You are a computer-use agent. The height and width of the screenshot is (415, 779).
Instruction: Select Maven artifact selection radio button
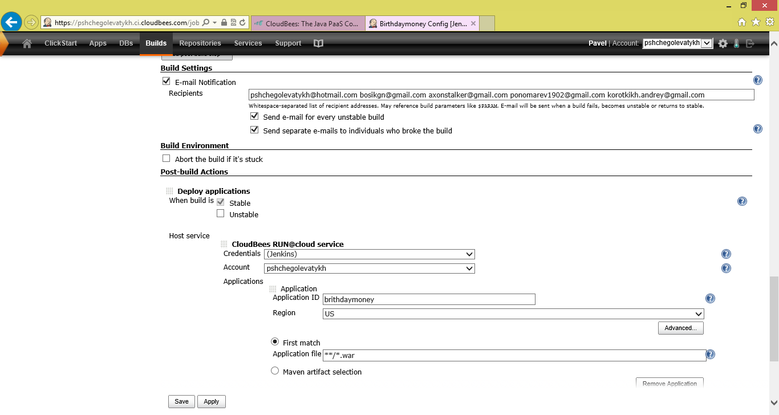(x=275, y=371)
